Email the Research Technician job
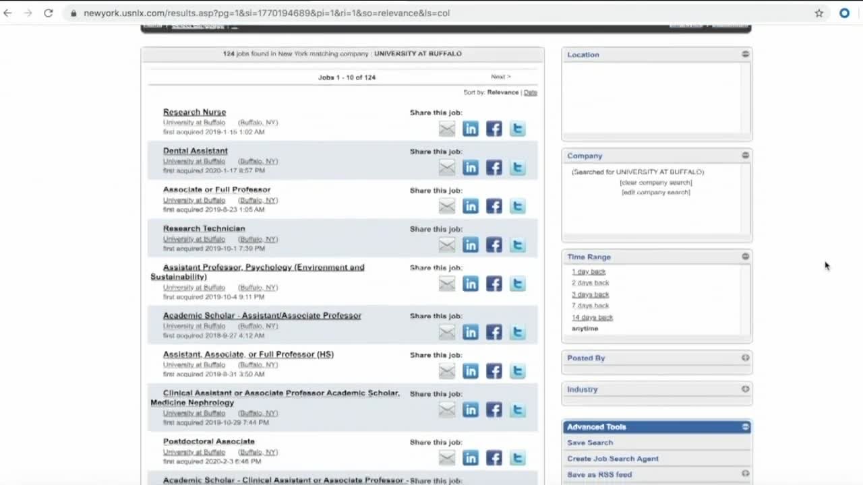The width and height of the screenshot is (863, 485). tap(447, 245)
